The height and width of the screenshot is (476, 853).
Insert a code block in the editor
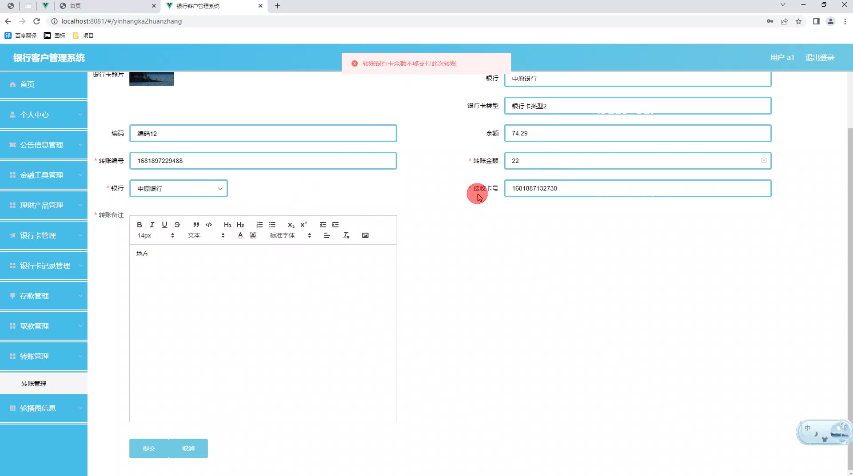(x=209, y=225)
